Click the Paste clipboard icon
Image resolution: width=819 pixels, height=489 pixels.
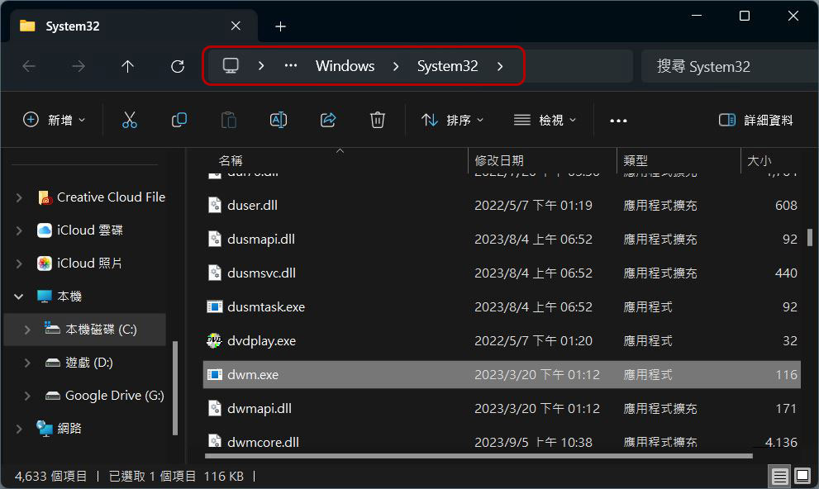[x=229, y=120]
